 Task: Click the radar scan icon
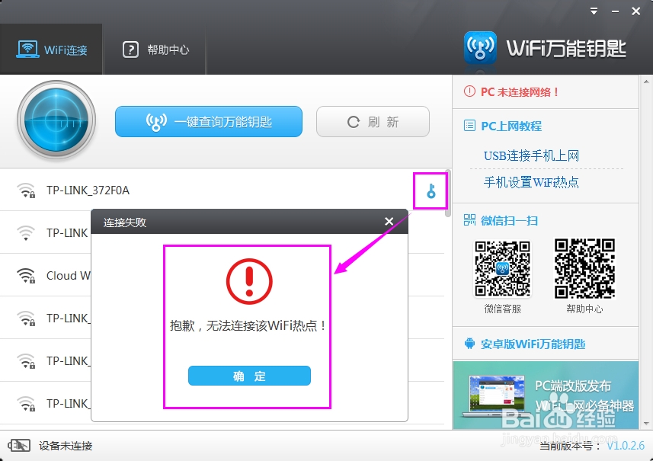pyautogui.click(x=56, y=120)
